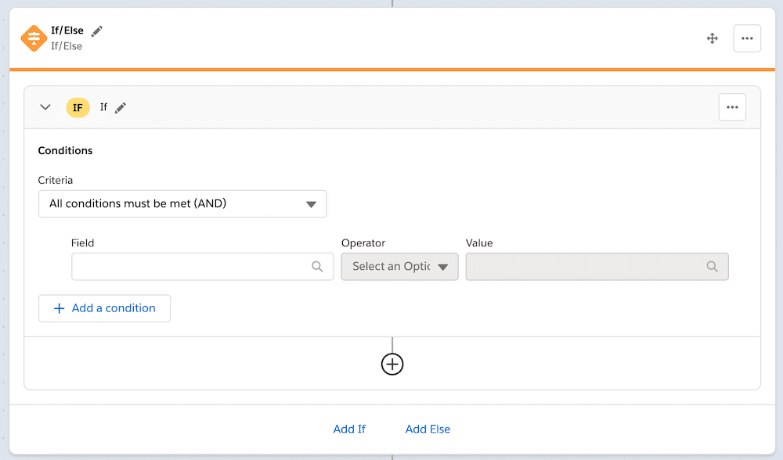
Task: Collapse the If branch chevron
Action: [x=45, y=107]
